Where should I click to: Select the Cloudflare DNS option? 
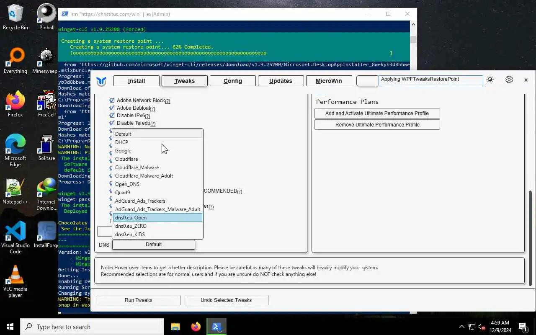coord(157,159)
